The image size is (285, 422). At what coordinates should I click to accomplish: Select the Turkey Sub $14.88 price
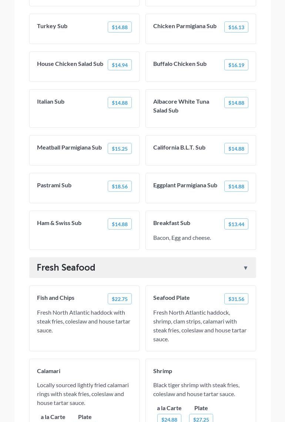pos(120,27)
